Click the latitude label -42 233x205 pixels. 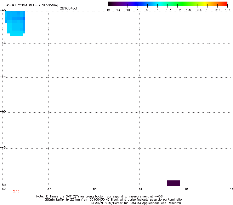pos(3,43)
